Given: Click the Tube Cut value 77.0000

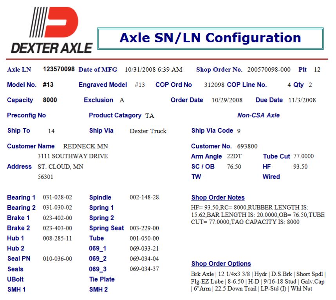Looking at the screenshot, I should tap(304, 156).
